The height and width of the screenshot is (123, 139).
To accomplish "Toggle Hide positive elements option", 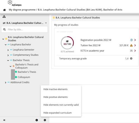I will (x=56, y=97).
